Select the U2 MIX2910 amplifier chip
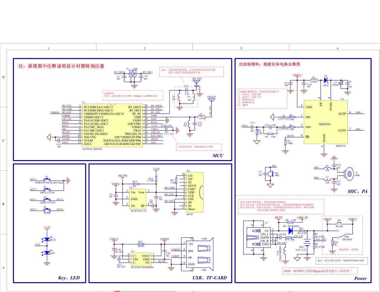The width and height of the screenshot is (380, 292). pyautogui.click(x=326, y=122)
